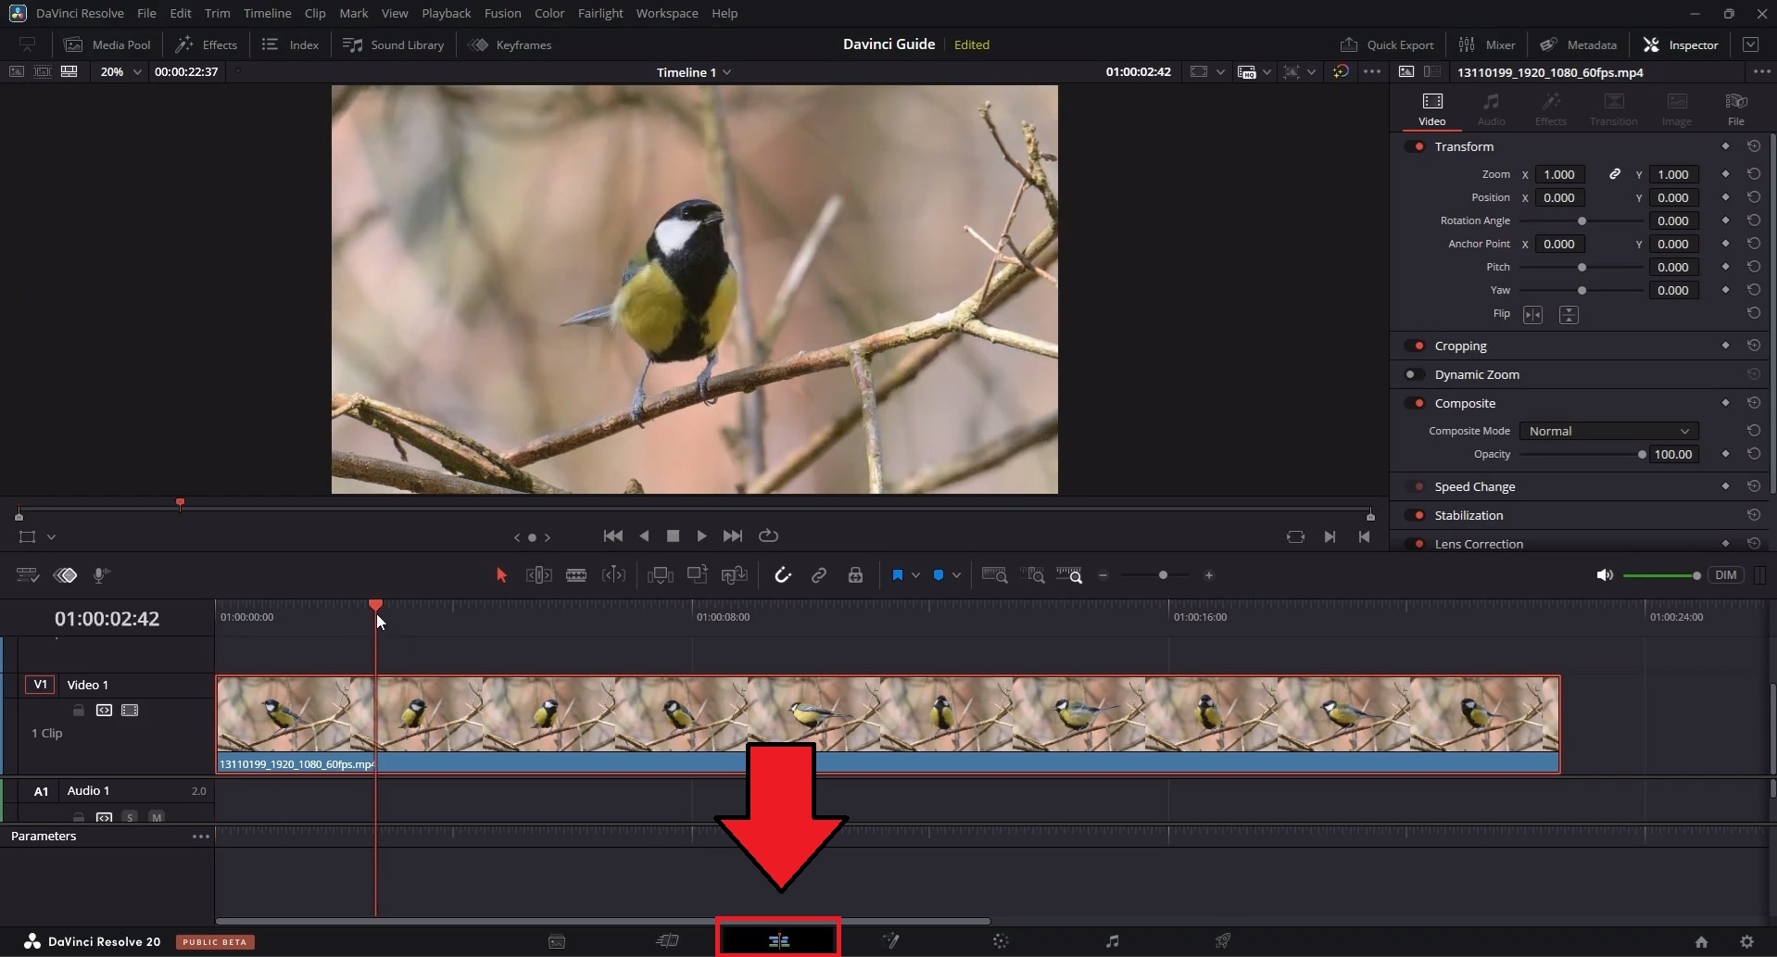Open the Inspector panel three-dot options
The width and height of the screenshot is (1777, 957).
click(x=1760, y=71)
